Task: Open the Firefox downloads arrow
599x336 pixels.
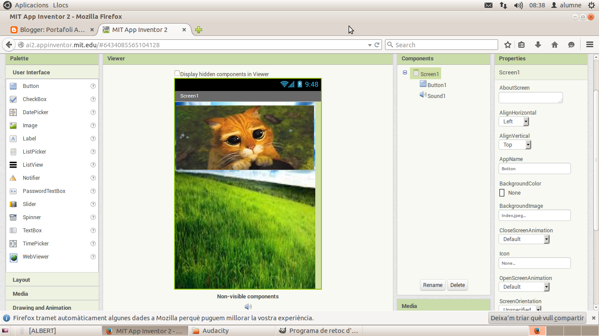Action: (538, 45)
